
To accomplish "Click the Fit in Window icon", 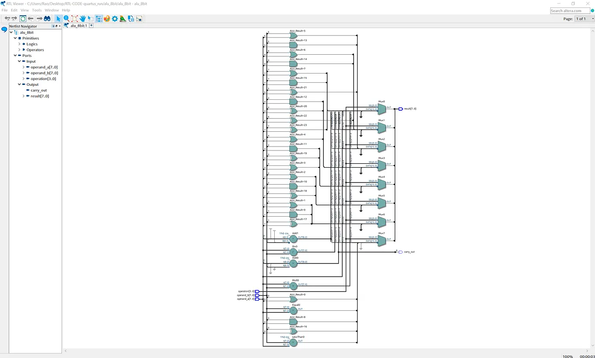I will pos(74,18).
